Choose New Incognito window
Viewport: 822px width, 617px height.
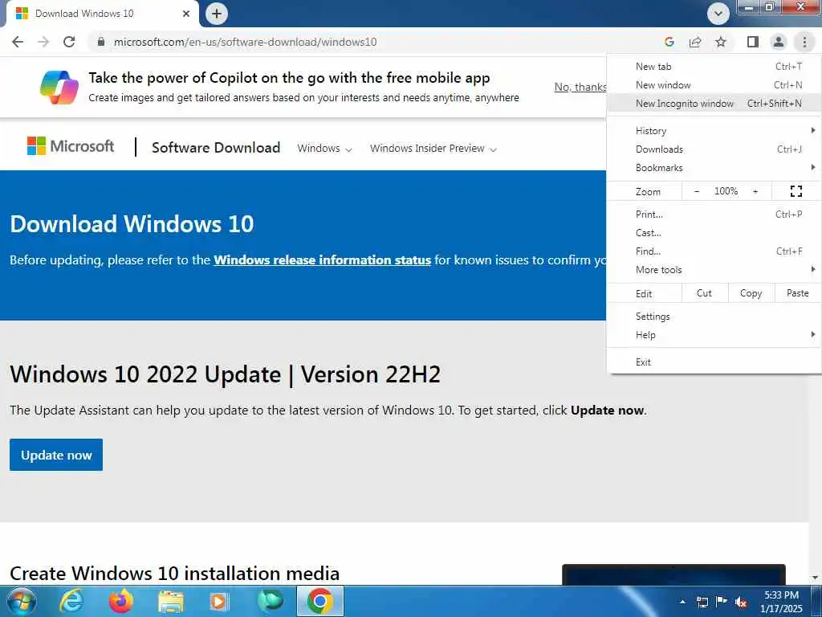[714, 104]
